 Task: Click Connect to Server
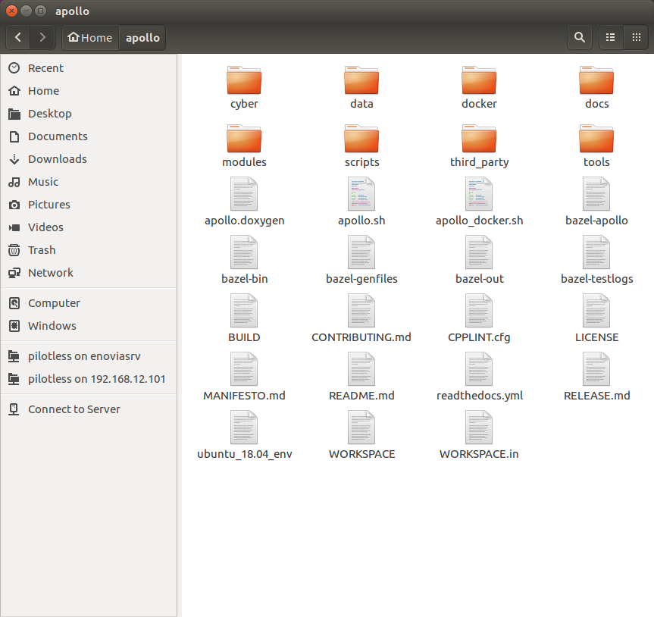(74, 409)
